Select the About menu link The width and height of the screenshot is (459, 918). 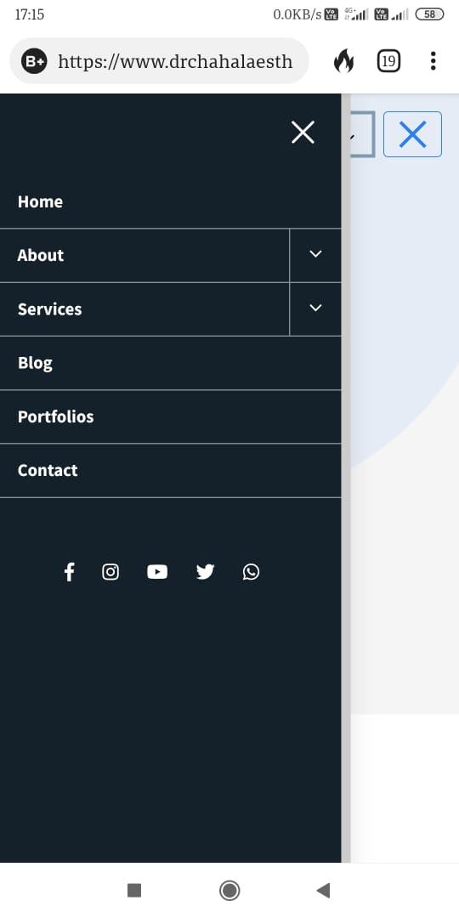[x=144, y=255]
